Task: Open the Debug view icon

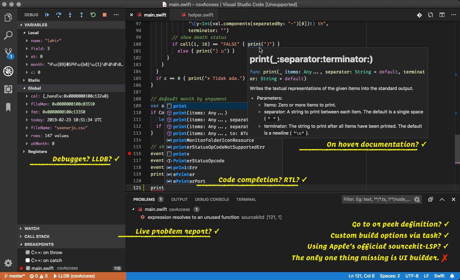Action: pyautogui.click(x=8, y=71)
